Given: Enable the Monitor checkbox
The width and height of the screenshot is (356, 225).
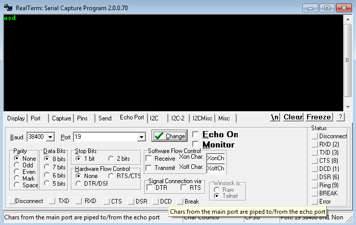Looking at the screenshot, I should point(195,144).
